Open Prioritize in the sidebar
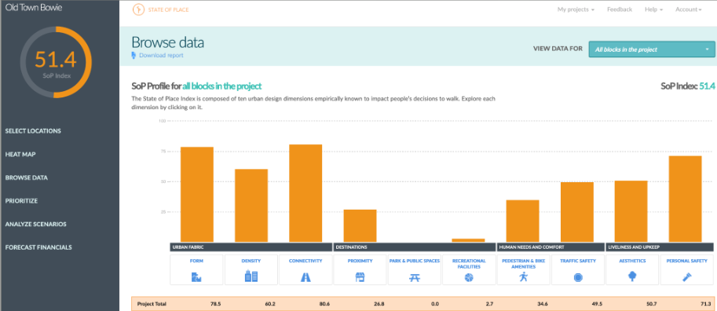The image size is (717, 311). (21, 201)
